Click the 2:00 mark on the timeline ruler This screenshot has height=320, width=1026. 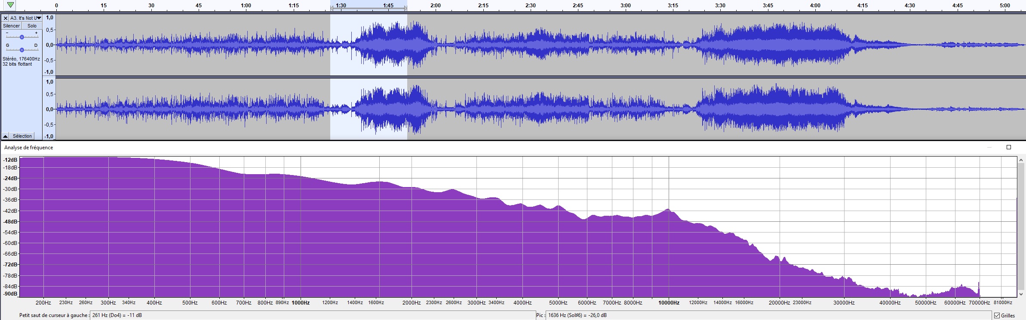(x=436, y=6)
